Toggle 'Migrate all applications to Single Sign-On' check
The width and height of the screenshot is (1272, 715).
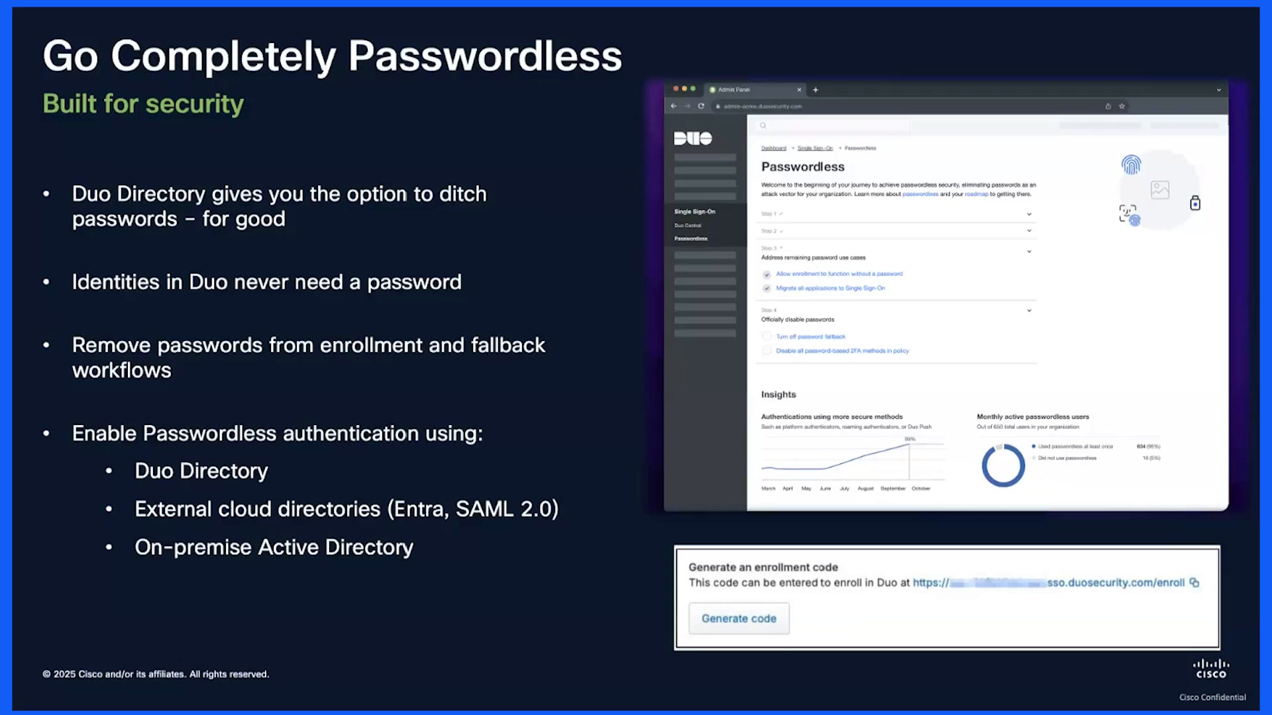[767, 289]
